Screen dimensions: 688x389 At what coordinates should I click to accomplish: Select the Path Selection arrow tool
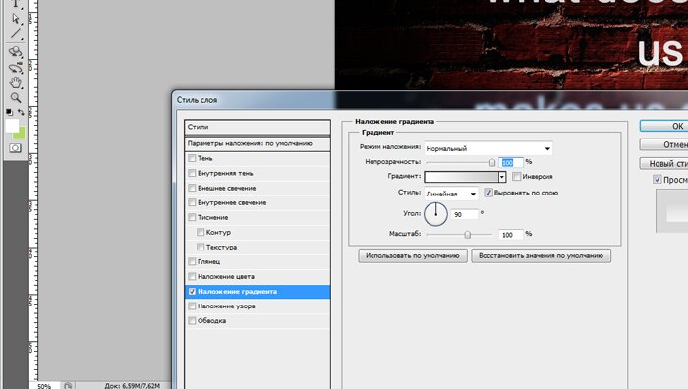point(16,19)
